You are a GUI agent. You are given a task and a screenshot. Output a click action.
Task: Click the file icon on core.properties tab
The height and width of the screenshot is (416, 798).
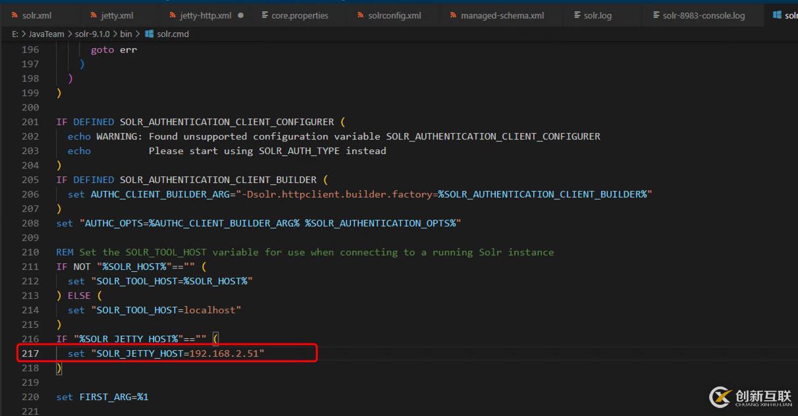click(265, 15)
